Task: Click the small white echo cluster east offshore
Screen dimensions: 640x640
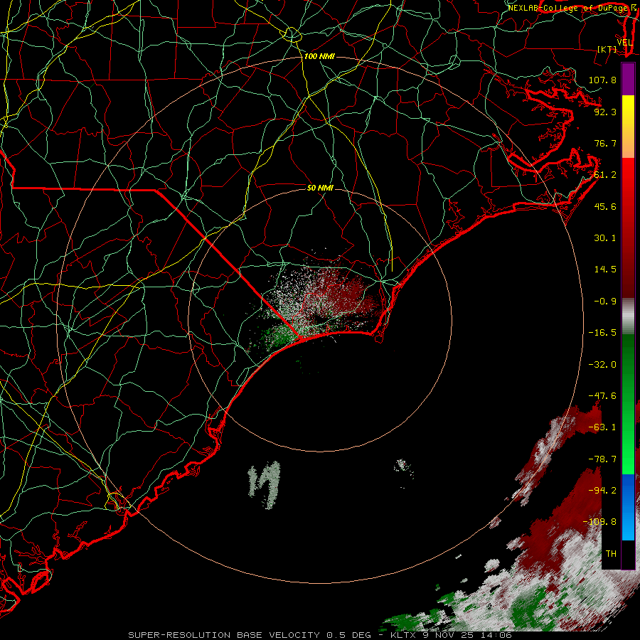Action: (x=404, y=468)
